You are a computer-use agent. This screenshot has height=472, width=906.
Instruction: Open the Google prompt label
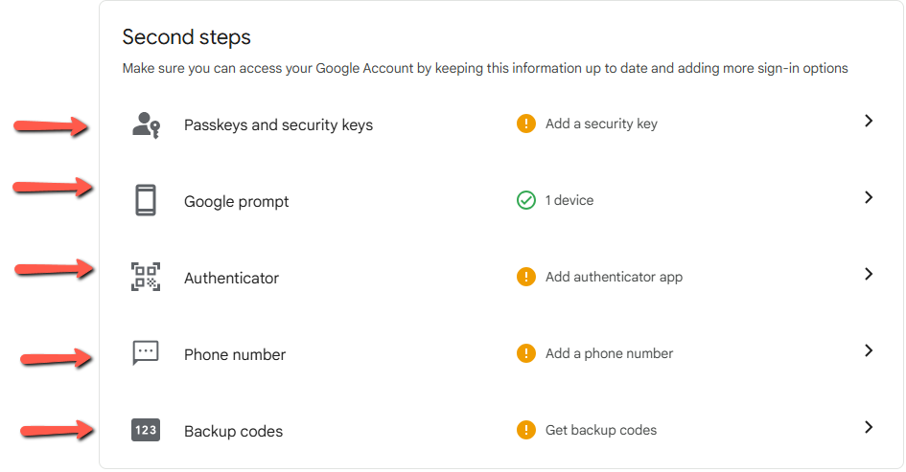tap(236, 202)
